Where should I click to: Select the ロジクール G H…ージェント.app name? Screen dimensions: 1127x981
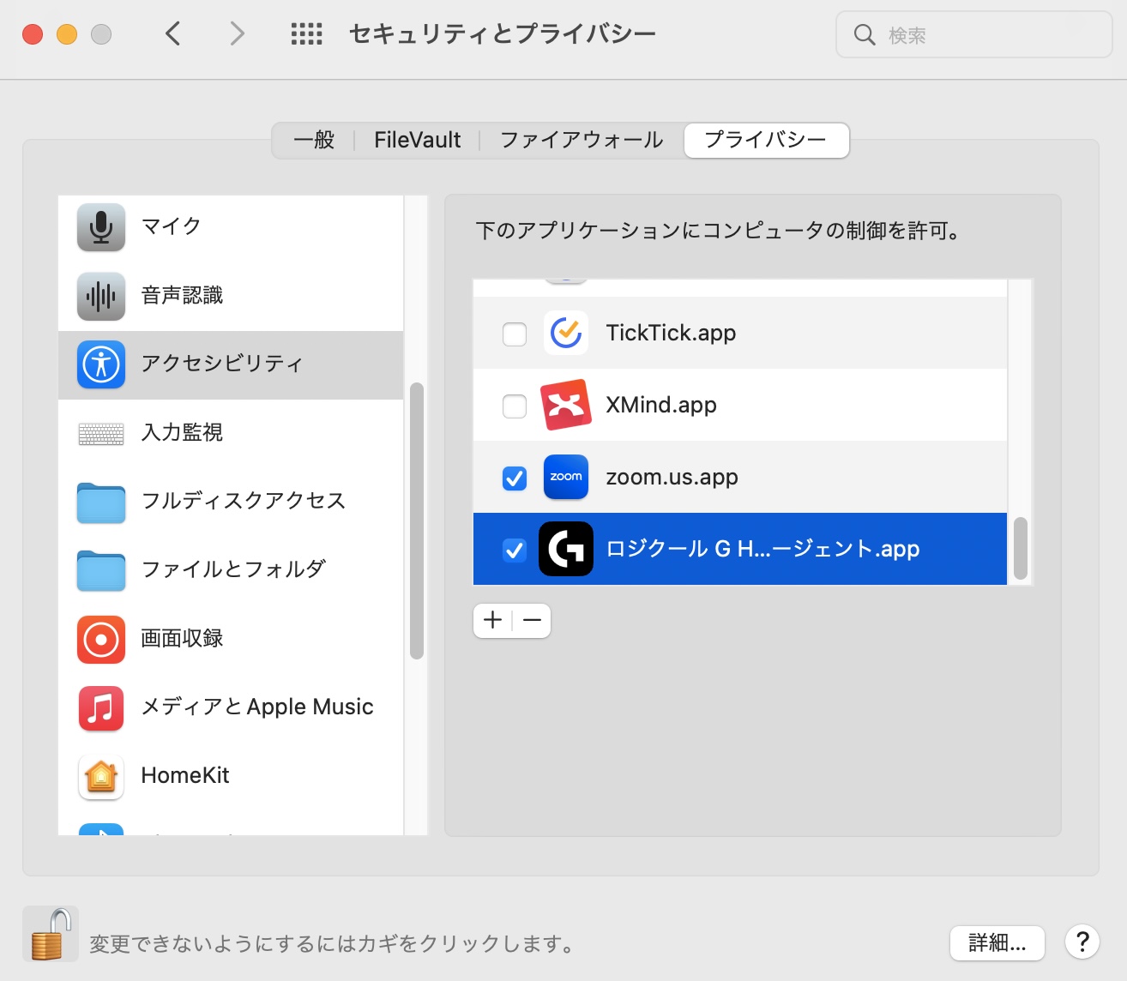pyautogui.click(x=762, y=550)
